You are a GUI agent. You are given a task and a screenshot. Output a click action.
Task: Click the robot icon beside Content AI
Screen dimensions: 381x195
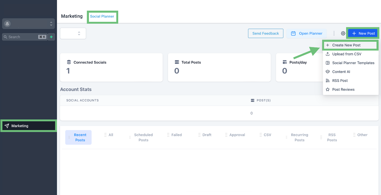pyautogui.click(x=328, y=72)
